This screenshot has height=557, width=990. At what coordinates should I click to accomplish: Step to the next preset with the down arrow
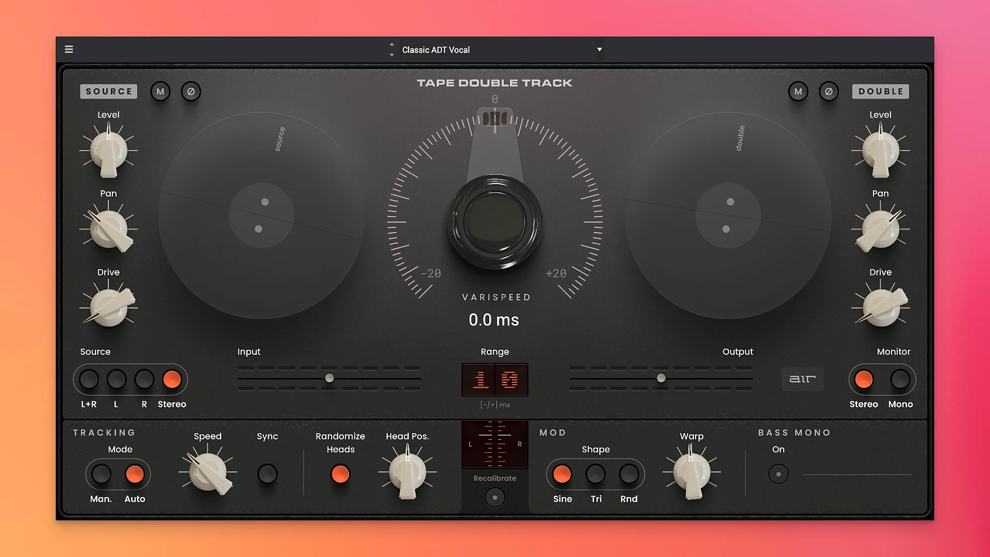[x=392, y=55]
